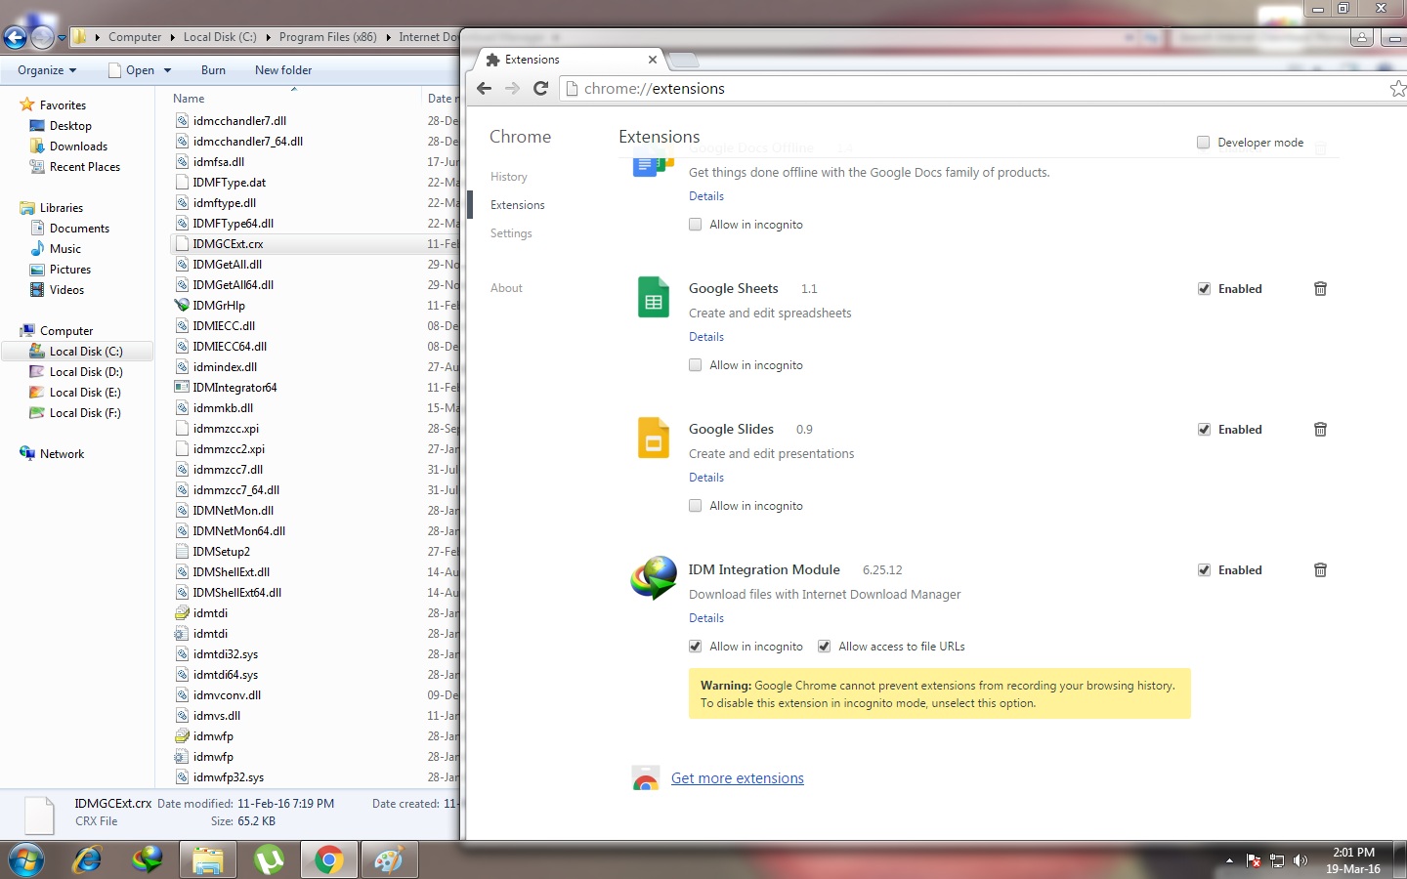
Task: Remove IDM Integration Module via trash icon
Action: tap(1320, 570)
